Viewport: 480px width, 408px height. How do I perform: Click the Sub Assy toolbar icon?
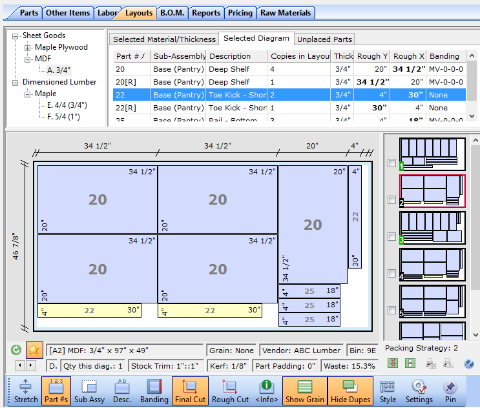tap(89, 391)
